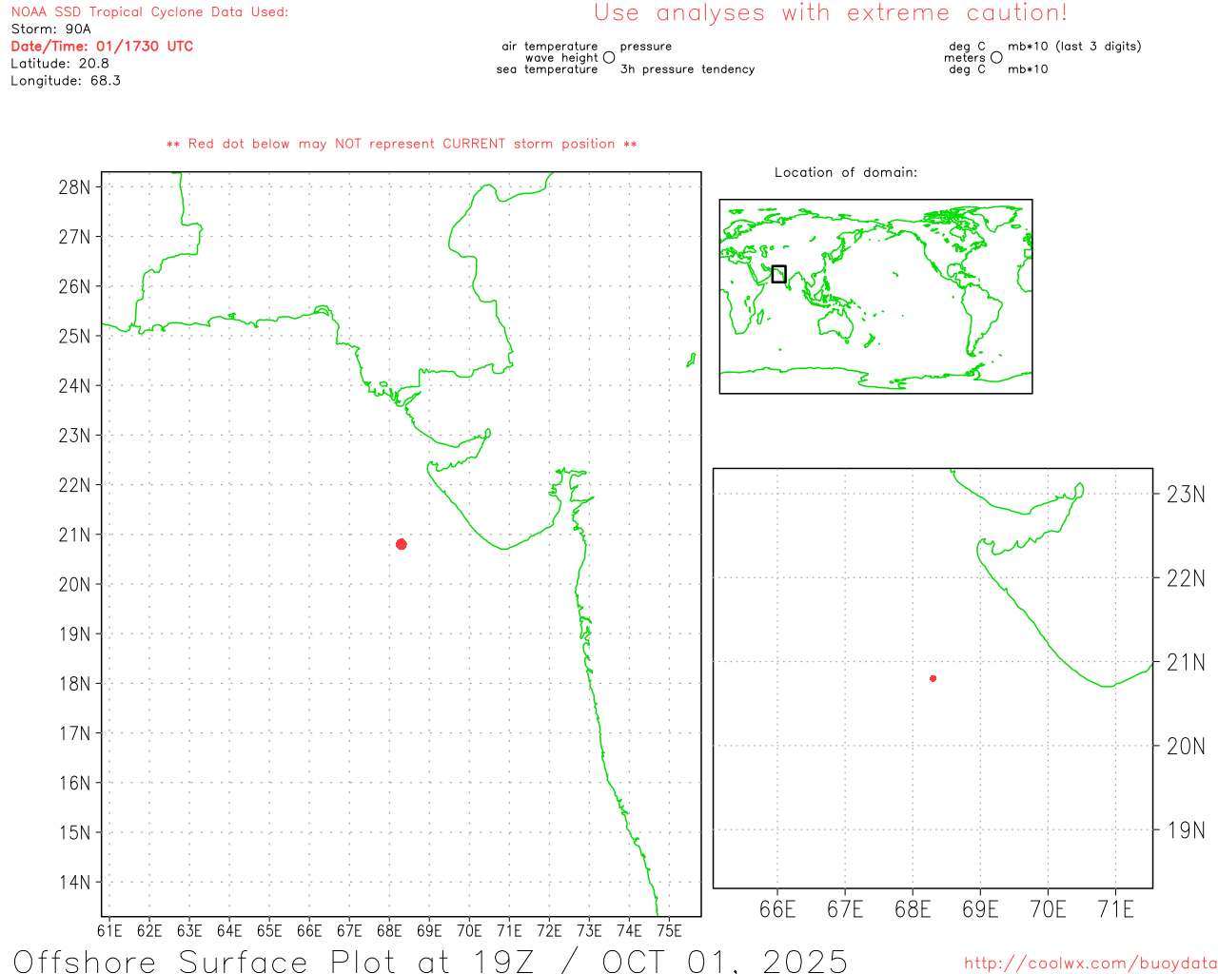Click 'Location of domain:' label

pyautogui.click(x=846, y=172)
